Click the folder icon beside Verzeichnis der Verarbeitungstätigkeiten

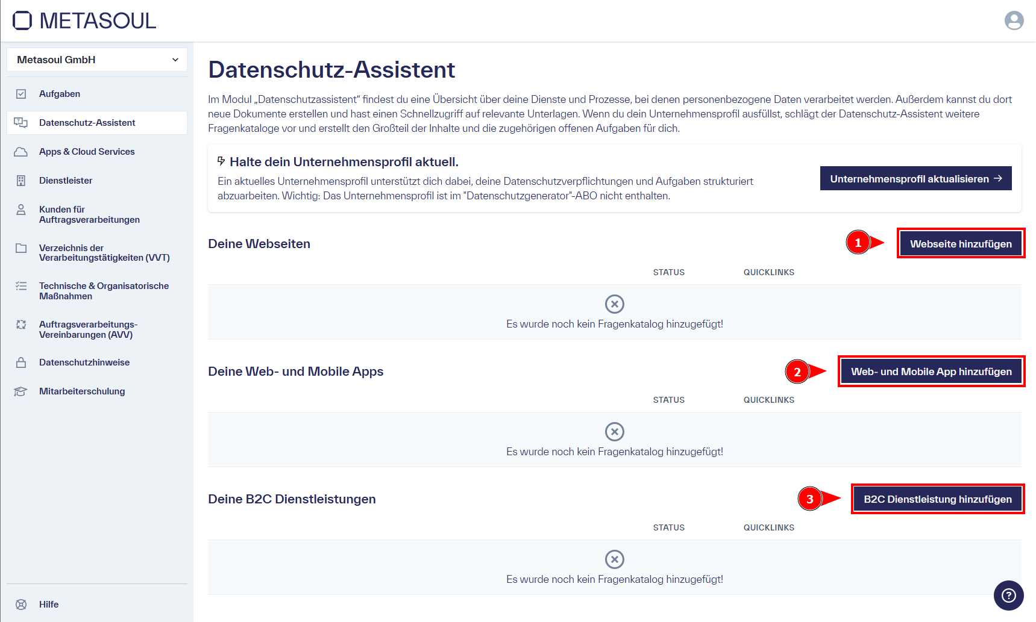point(21,248)
